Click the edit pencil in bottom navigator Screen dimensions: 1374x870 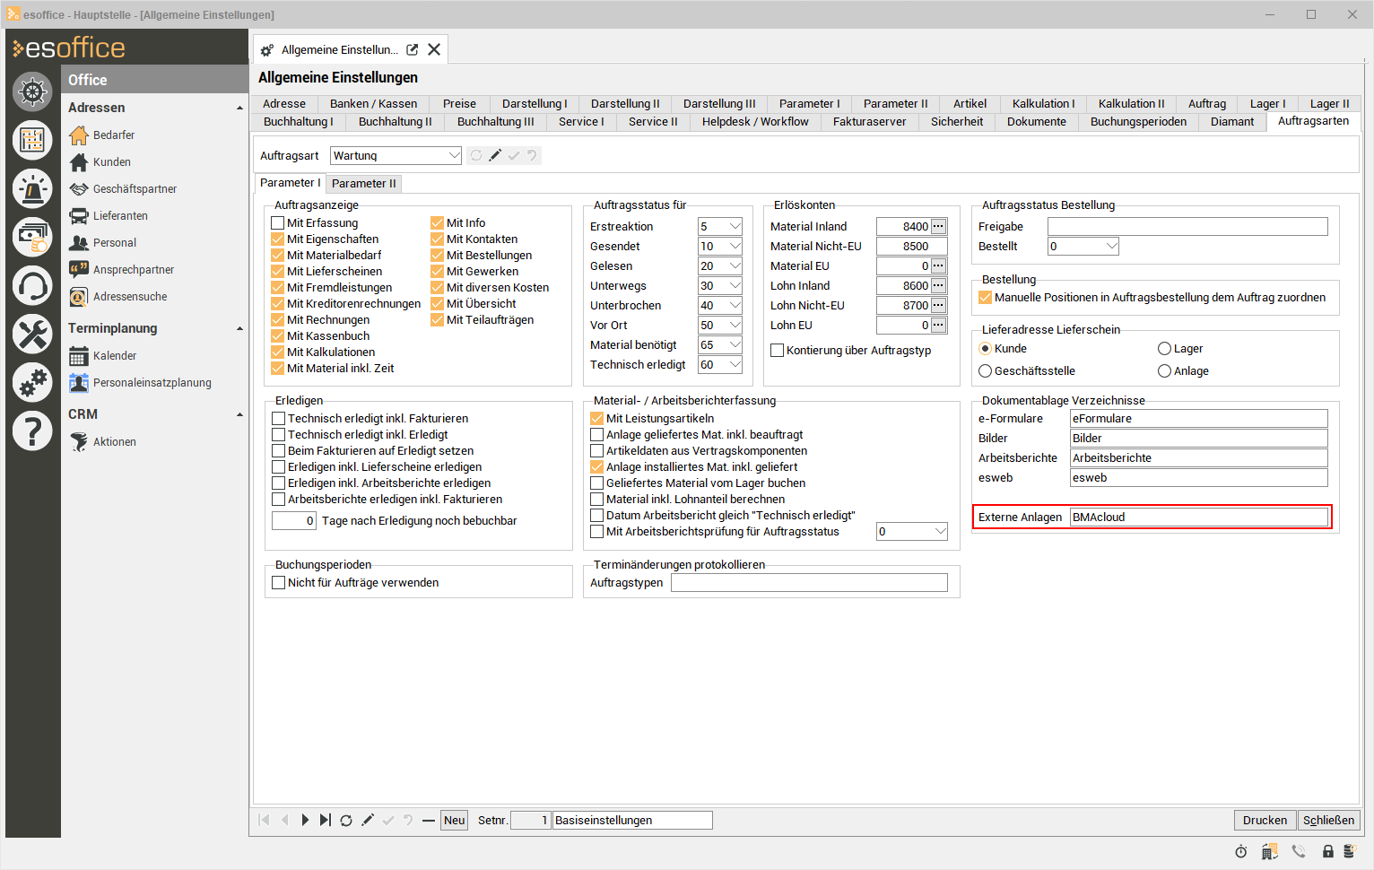[368, 821]
